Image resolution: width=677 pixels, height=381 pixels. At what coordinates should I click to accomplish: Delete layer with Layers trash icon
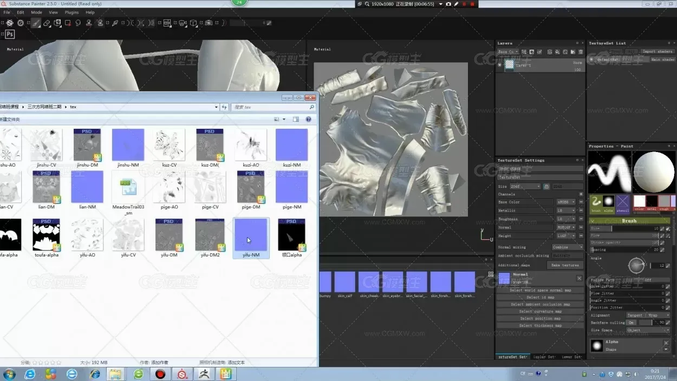pyautogui.click(x=581, y=52)
